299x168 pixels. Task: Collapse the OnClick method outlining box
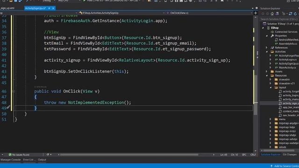tap(14, 91)
